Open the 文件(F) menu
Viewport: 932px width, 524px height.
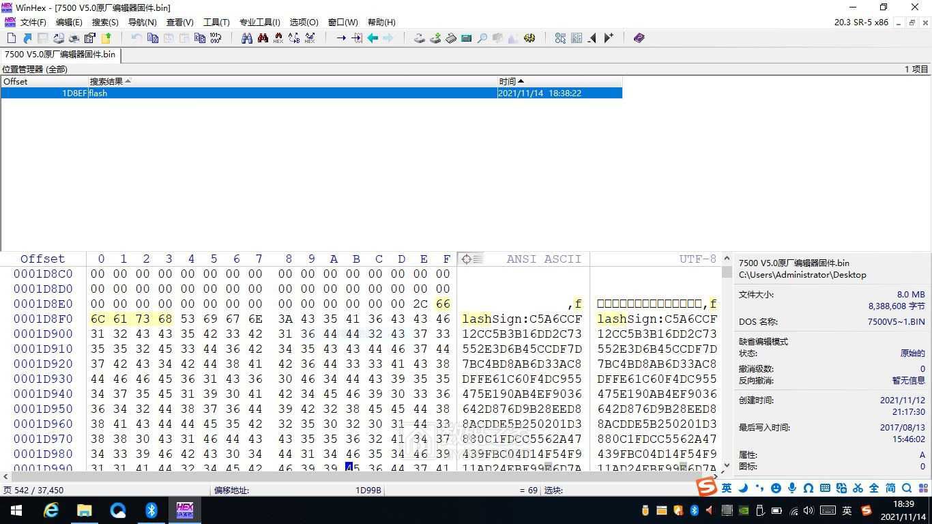[33, 23]
